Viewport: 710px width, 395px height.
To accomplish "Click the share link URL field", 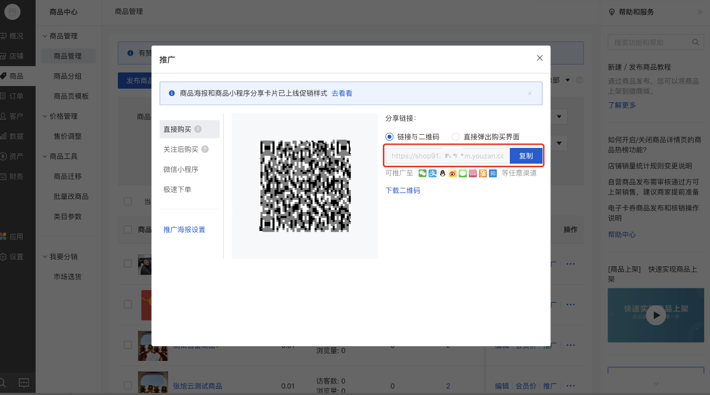I will pos(448,156).
